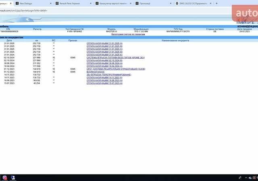Open the Viber icon in the taskbar
This screenshot has width=258, height=181.
click(x=5, y=177)
